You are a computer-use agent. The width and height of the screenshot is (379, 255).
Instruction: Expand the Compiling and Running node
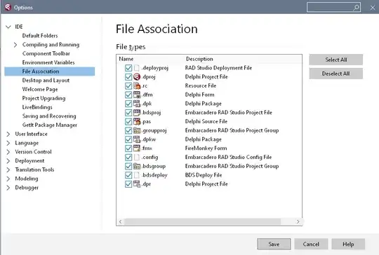coord(15,45)
